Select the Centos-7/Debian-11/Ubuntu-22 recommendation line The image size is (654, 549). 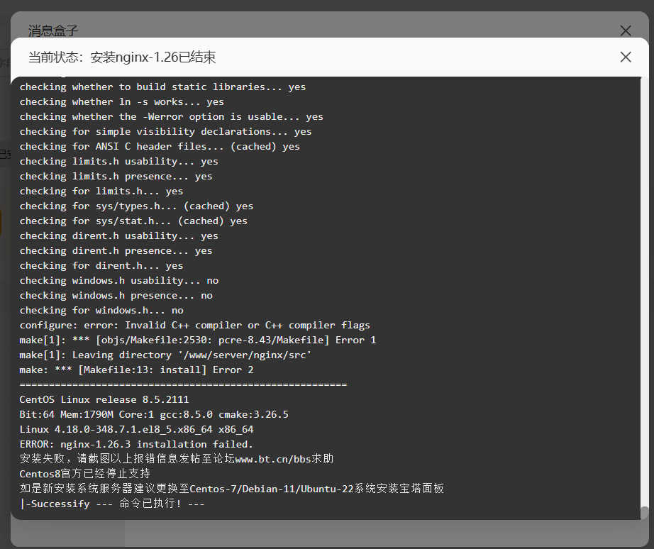[231, 489]
